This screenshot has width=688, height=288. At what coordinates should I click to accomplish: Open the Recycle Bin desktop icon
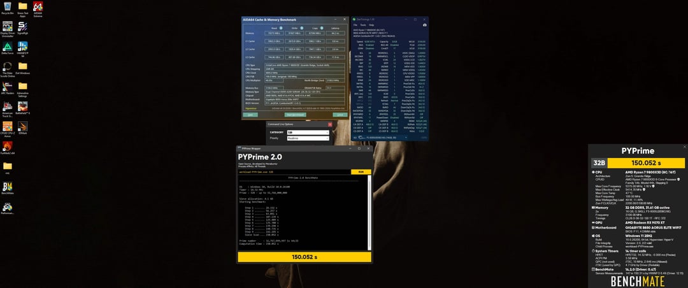pos(8,8)
